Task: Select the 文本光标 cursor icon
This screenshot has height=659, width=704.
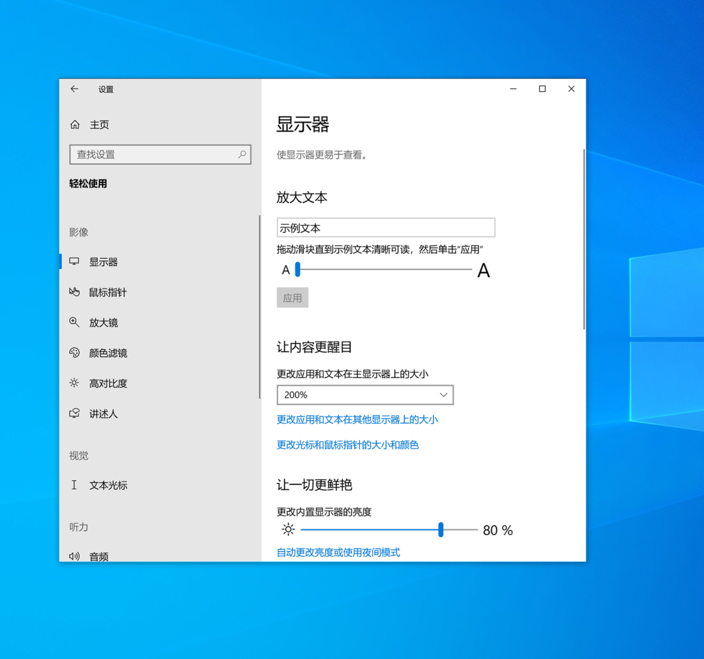Action: pos(74,485)
